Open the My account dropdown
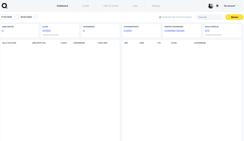Screen dimensions: 244x141 point(231,6)
